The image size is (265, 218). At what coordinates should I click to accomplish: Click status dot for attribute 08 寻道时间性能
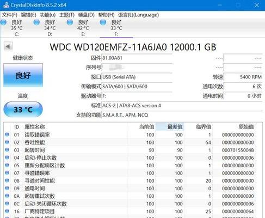point(7,180)
